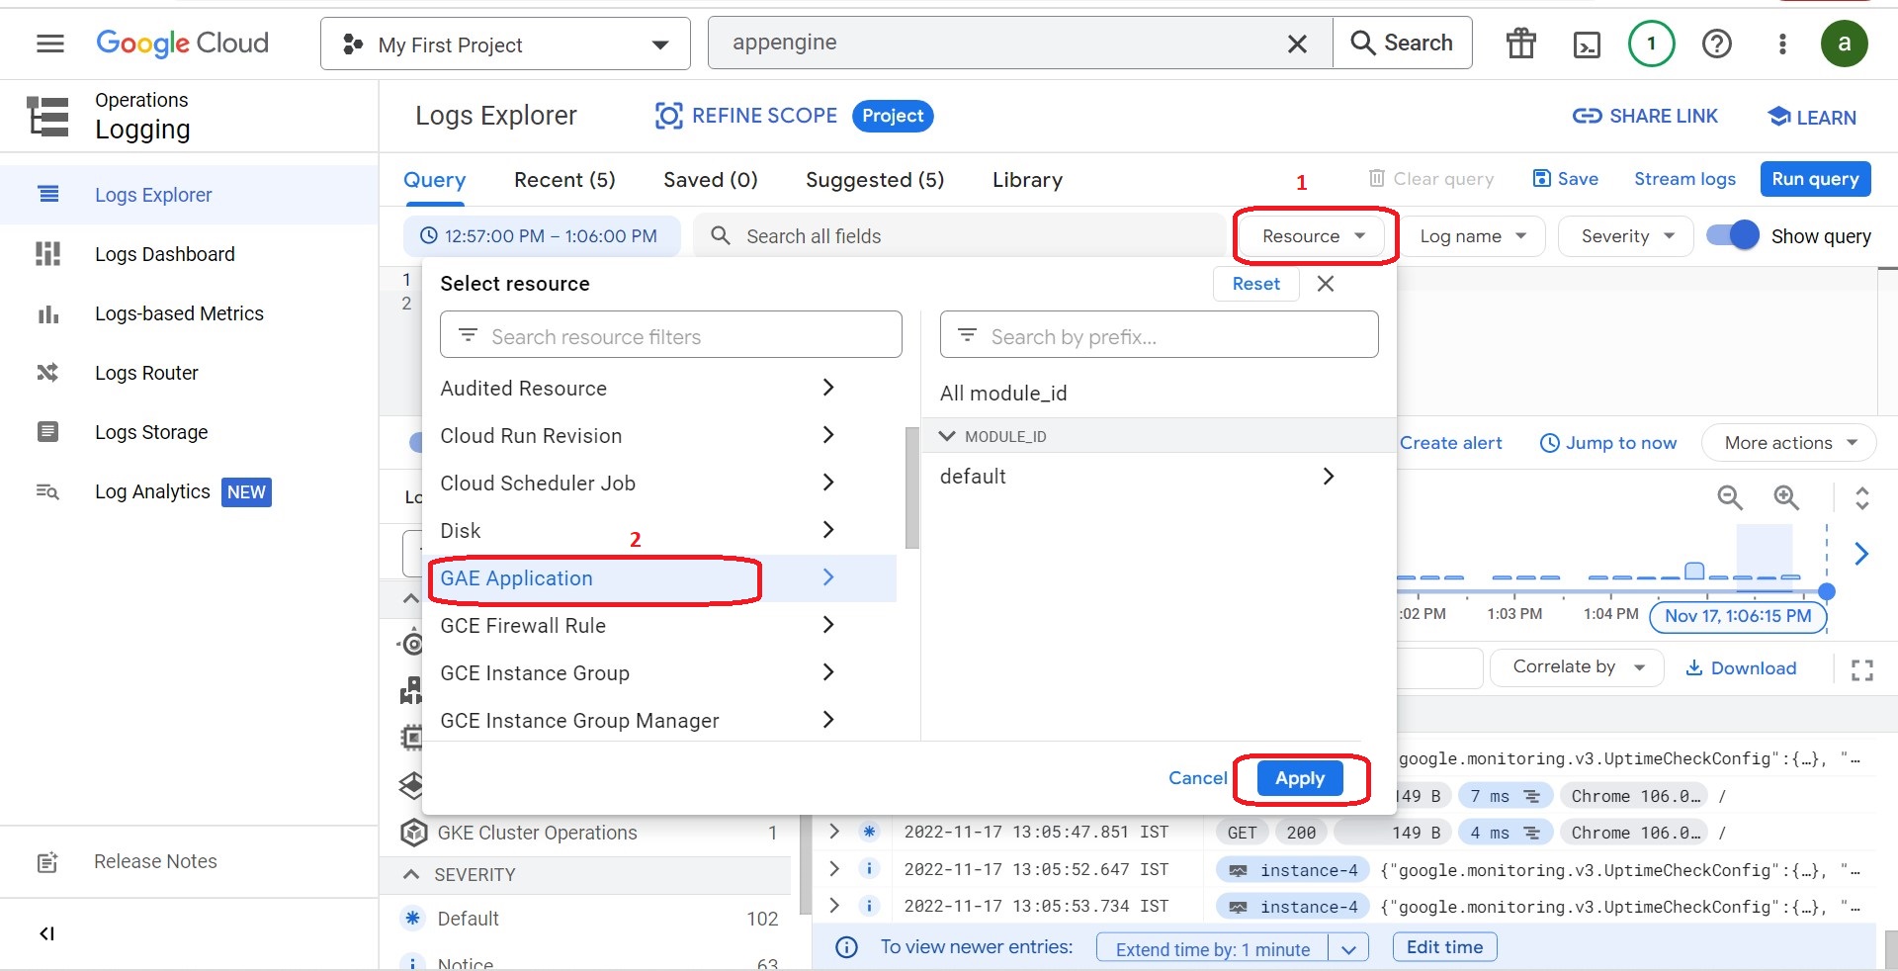Viewport: 1898px width, 971px height.
Task: Open the Library tab
Action: (1027, 180)
